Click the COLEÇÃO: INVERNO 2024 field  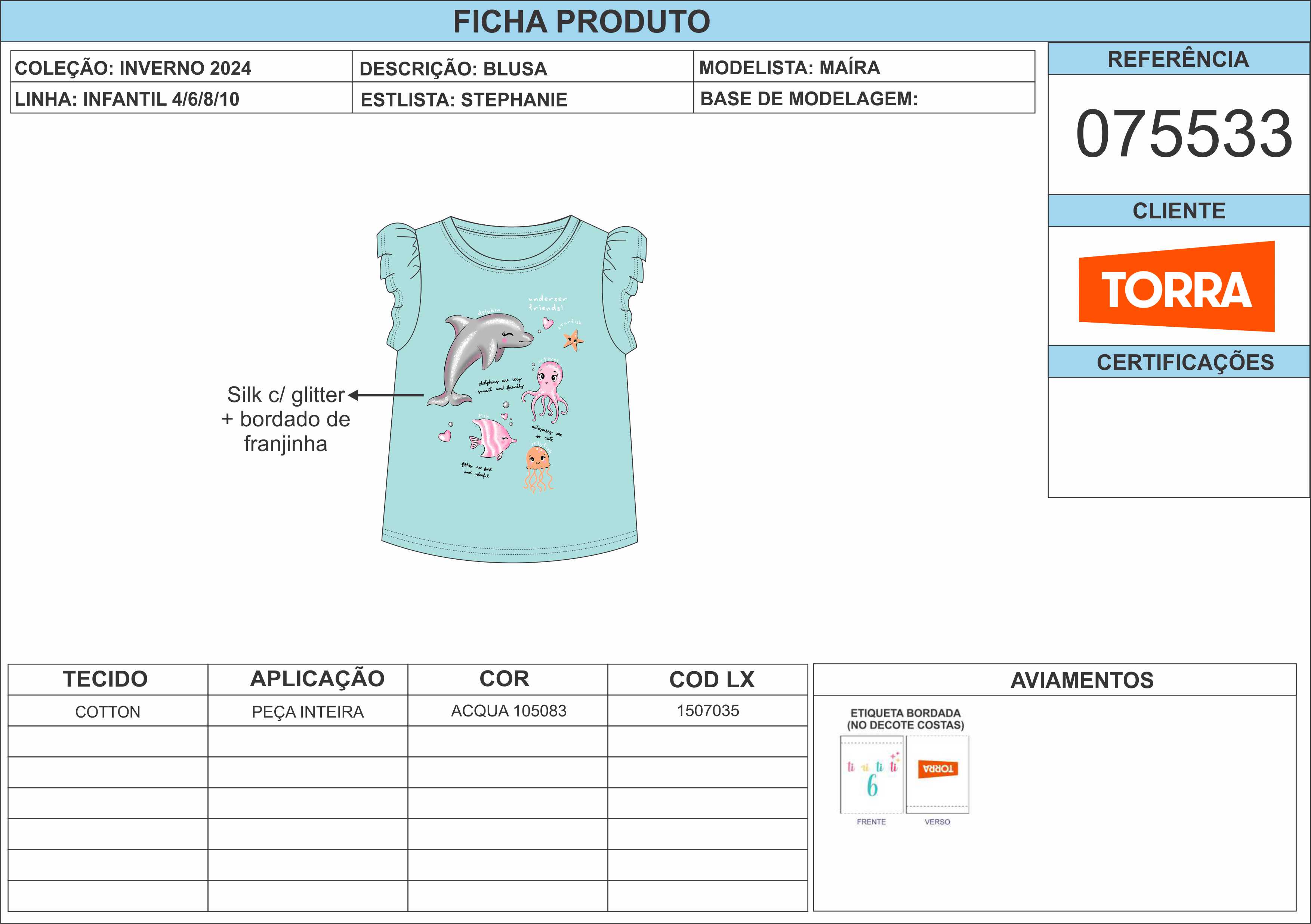(182, 67)
